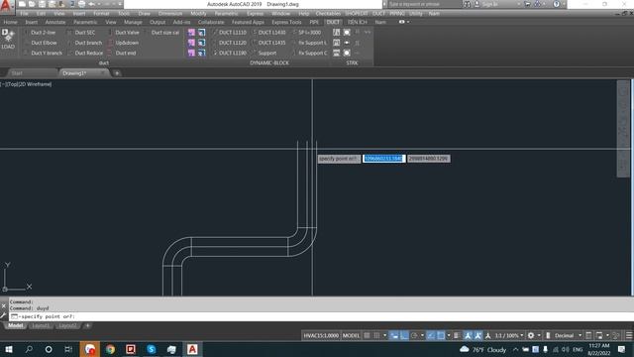Switch to the Layout1 tab
The image size is (634, 357).
(41, 326)
